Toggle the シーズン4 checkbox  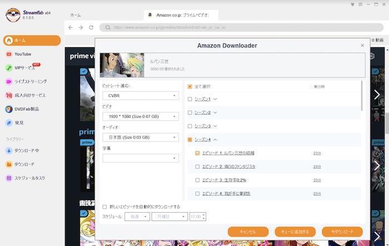point(190,140)
